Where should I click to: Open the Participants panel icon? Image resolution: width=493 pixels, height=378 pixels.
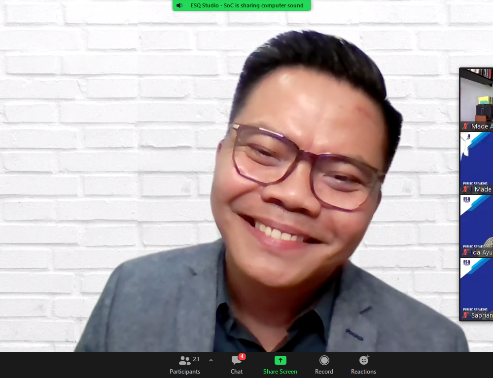point(184,360)
